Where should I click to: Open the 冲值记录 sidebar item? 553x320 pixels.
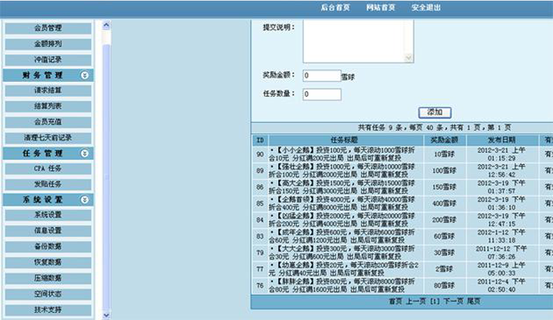(x=48, y=60)
